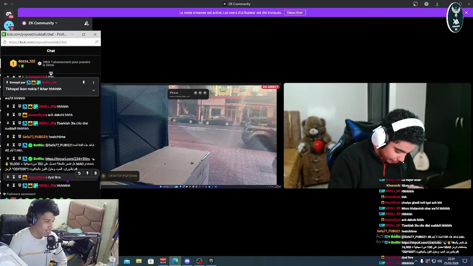
Task: Dismiss the purple streamer mode banner
Action: pyautogui.click(x=466, y=13)
